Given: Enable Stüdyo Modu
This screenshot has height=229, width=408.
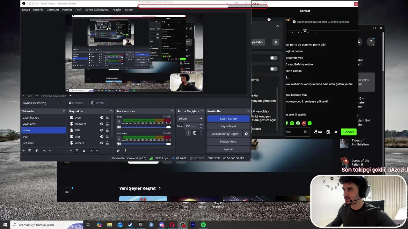Looking at the screenshot, I should [x=228, y=142].
